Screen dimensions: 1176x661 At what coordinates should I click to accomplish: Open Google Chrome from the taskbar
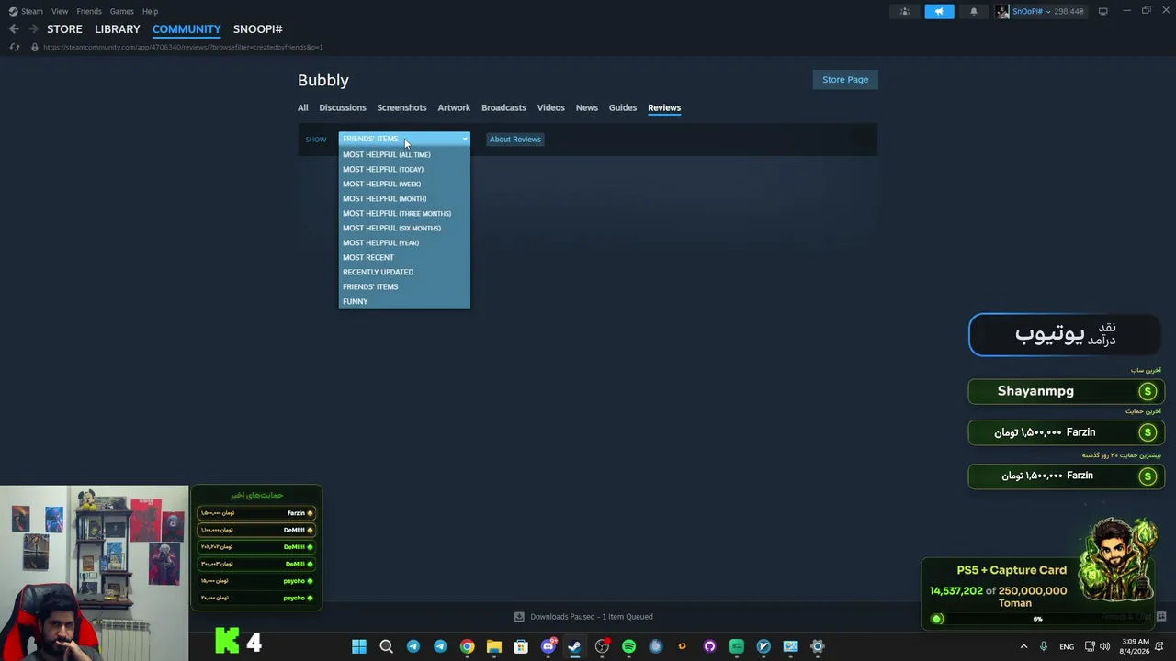468,646
